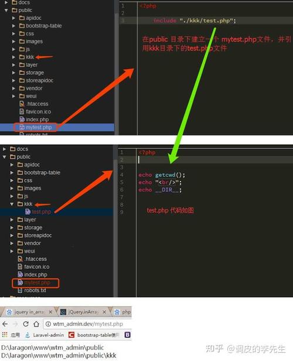Select storeapidoc folder label in upper tree
293x361 pixels.
point(39,80)
